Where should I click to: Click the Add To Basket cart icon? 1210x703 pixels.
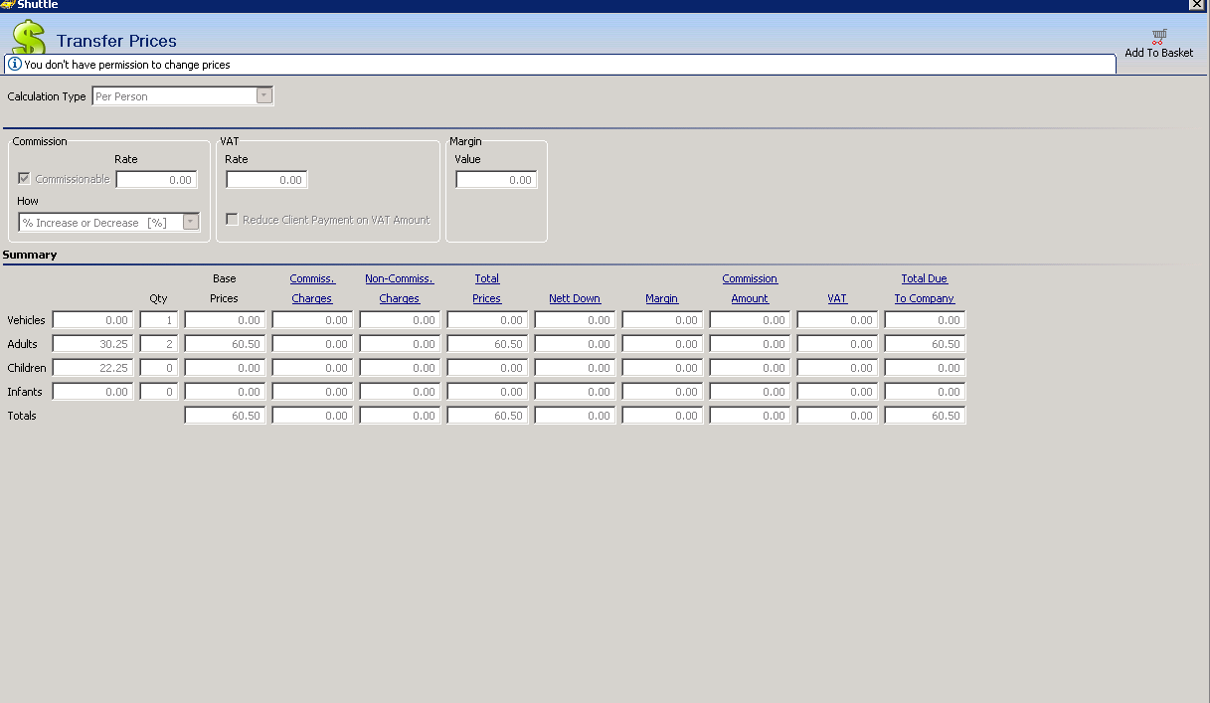tap(1158, 38)
